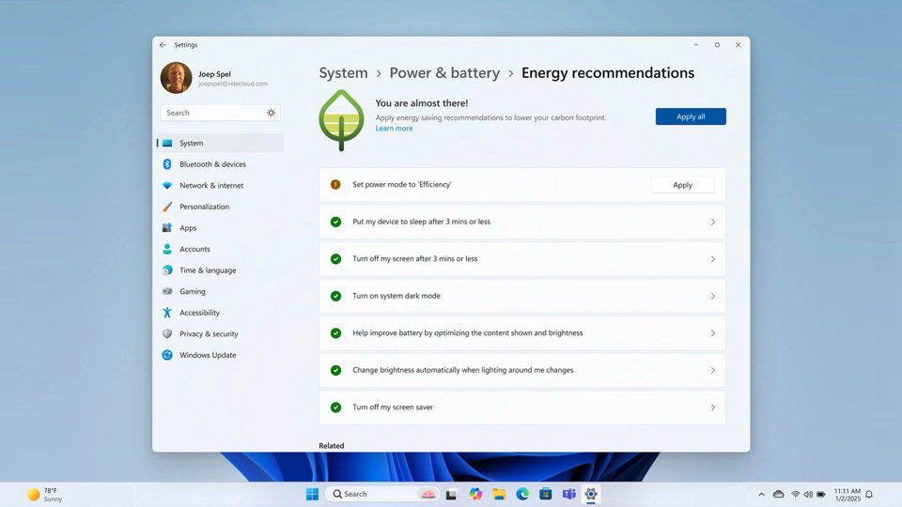
Task: Expand 'Turn on system dark mode' chevron
Action: pos(713,296)
